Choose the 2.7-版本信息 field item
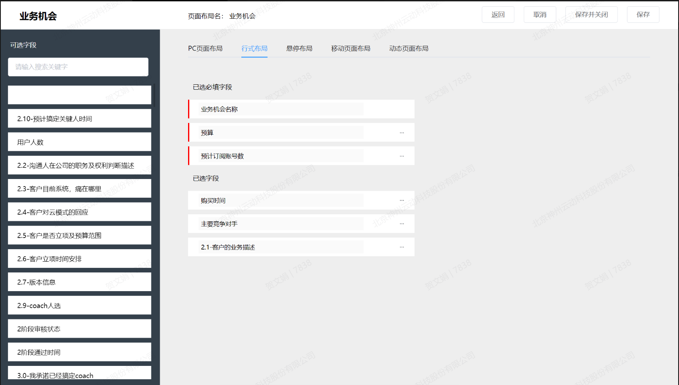679x385 pixels. point(79,282)
